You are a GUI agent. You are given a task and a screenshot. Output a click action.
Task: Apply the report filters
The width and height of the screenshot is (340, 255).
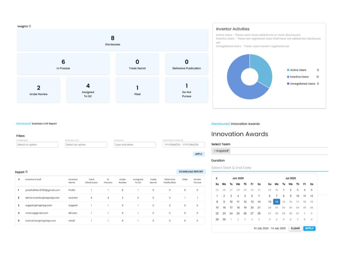pos(199,154)
